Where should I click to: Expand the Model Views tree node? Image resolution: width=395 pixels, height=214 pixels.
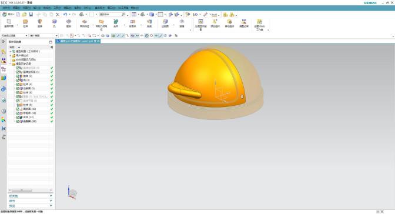[x=11, y=51]
